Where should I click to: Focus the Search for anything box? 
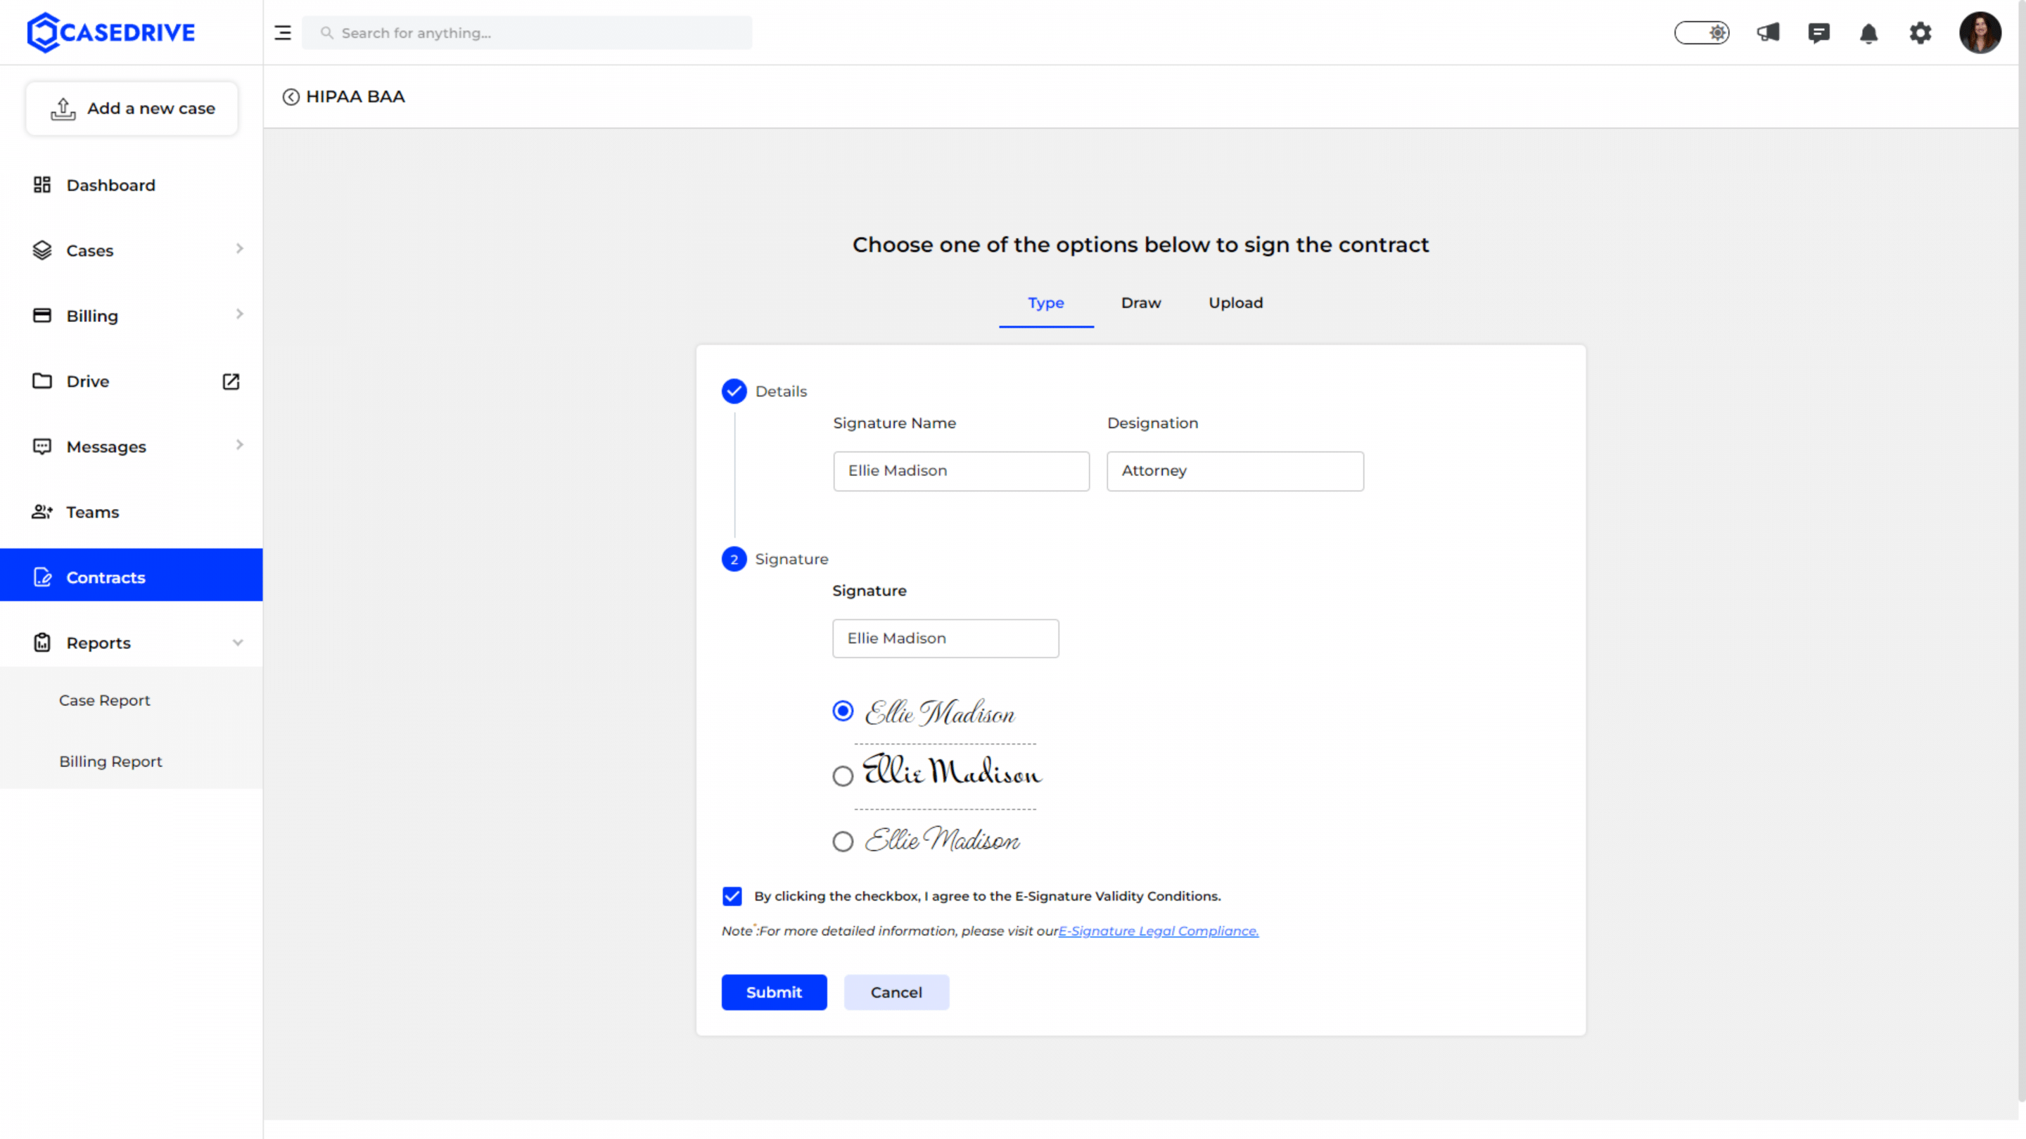point(527,33)
